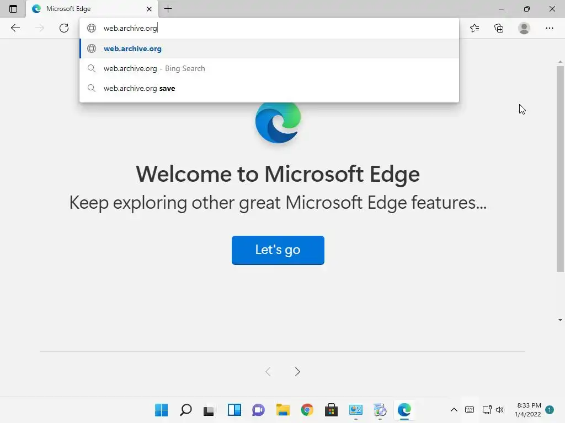Open Microsoft Store from taskbar
Screen dimensions: 565x423
pyautogui.click(x=331, y=410)
